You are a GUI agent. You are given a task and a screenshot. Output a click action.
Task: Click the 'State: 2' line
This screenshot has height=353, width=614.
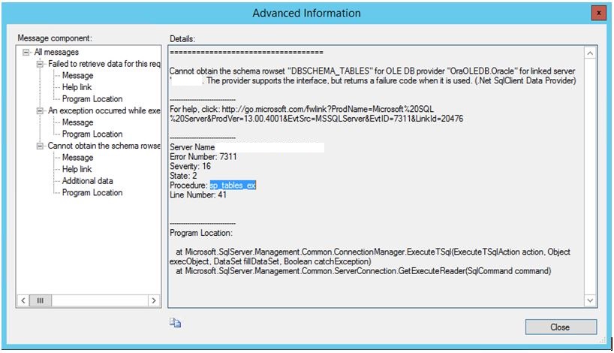(x=183, y=176)
